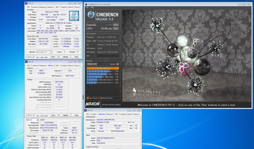
Task: Click the Part Number field GALAX OC LAB
Action: click(x=49, y=130)
